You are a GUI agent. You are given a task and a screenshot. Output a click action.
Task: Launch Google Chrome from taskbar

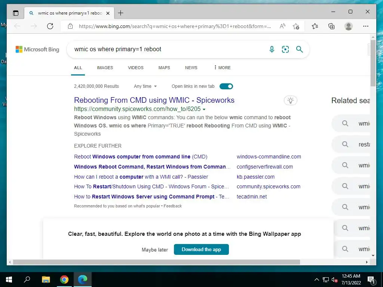[x=64, y=280]
